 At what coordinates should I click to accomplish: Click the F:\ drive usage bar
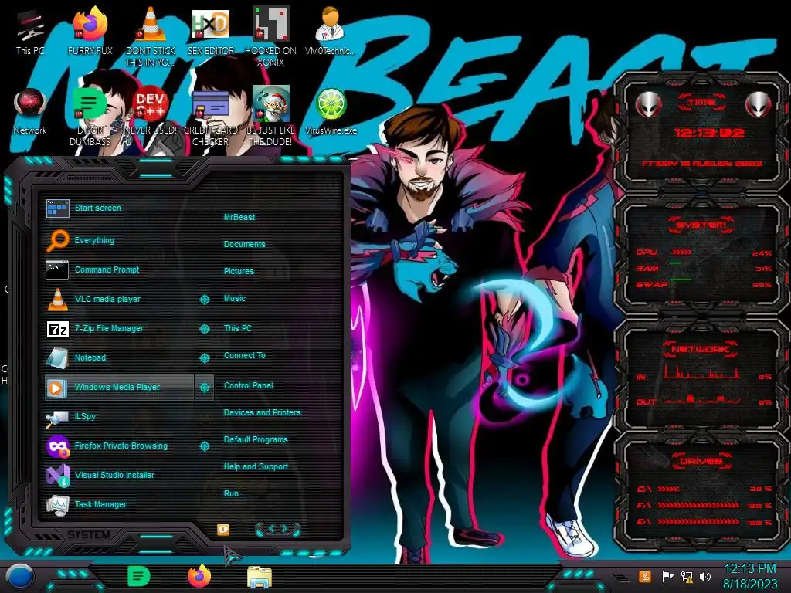[x=698, y=505]
